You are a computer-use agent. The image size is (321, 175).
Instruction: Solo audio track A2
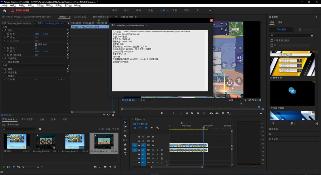coord(158,154)
